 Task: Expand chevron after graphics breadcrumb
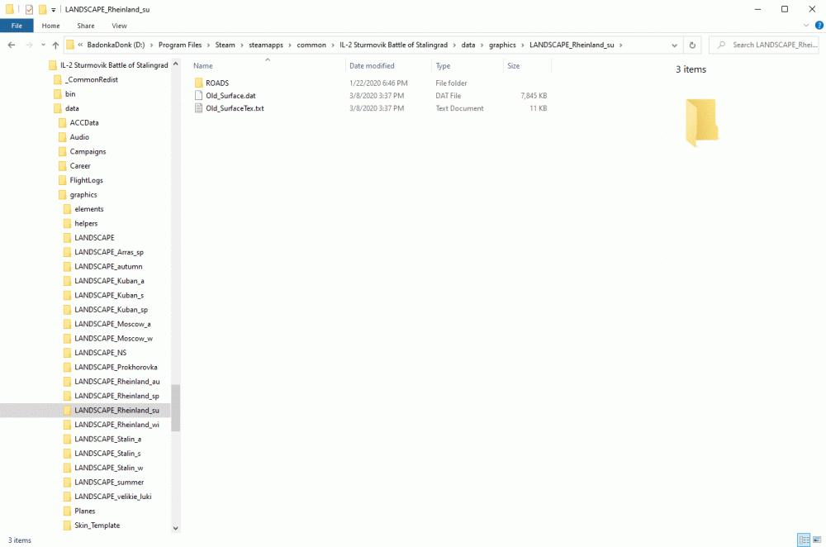[x=523, y=45]
